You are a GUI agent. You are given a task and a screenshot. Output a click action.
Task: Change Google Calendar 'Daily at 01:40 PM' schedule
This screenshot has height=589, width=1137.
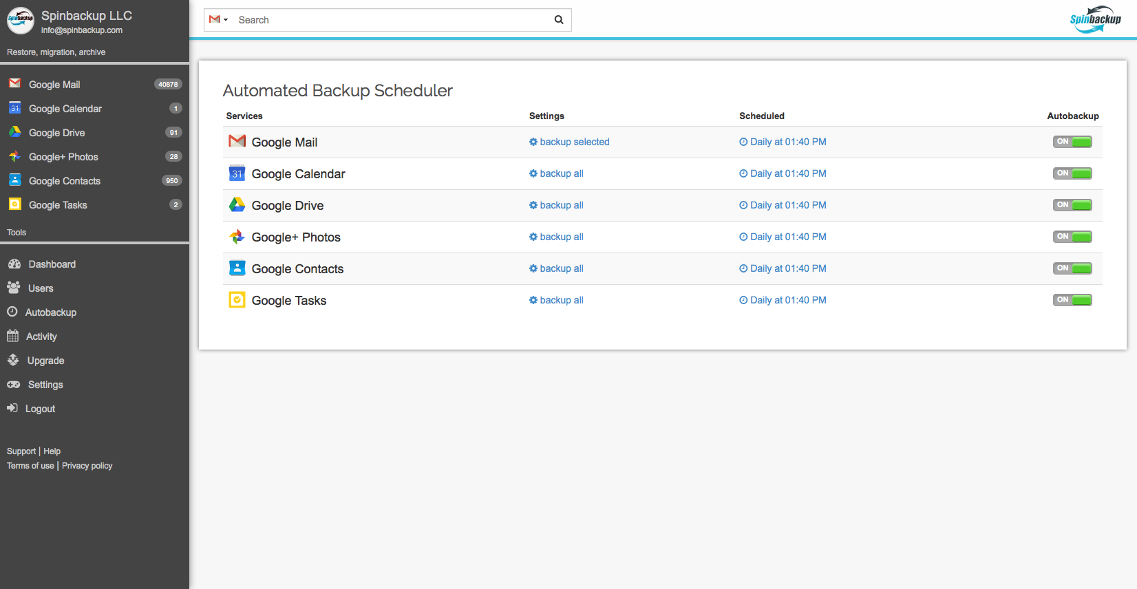(x=783, y=173)
